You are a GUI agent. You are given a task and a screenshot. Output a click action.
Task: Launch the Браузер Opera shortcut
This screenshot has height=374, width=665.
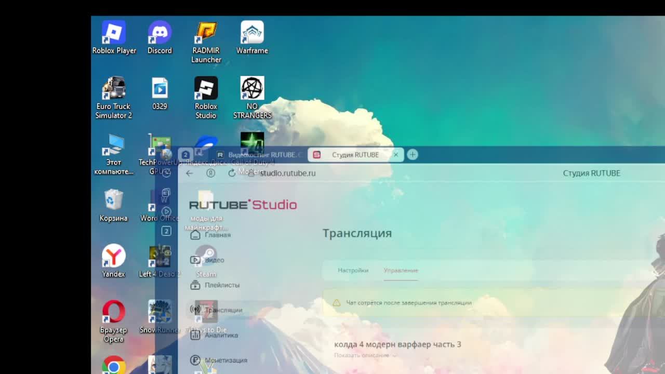coord(114,321)
